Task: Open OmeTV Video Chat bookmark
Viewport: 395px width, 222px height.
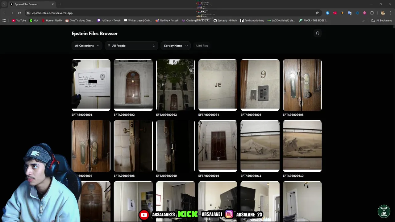Action: click(79, 21)
